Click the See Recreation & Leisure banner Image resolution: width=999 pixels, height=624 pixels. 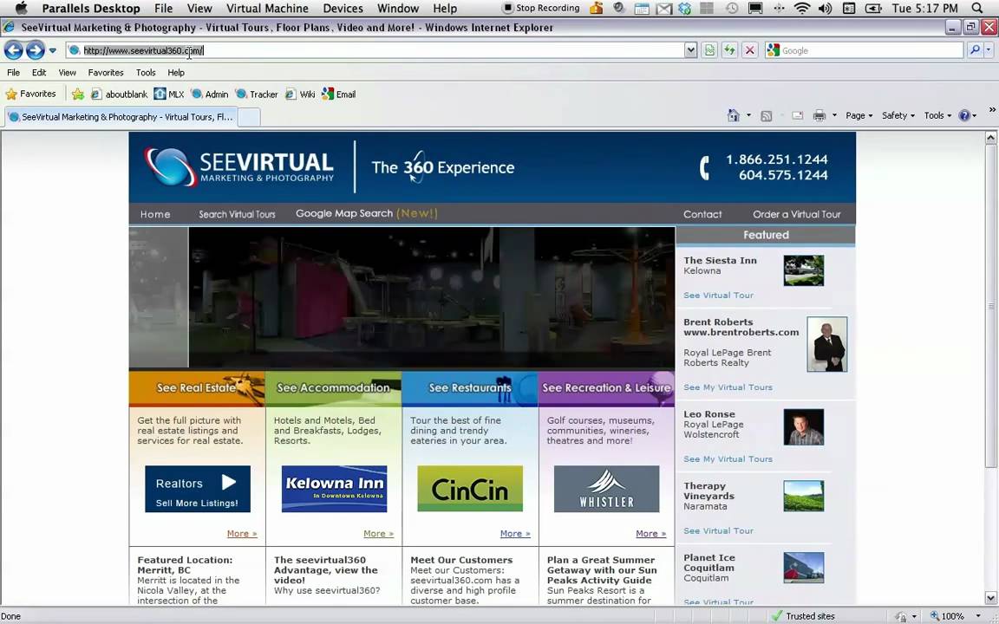coord(606,388)
